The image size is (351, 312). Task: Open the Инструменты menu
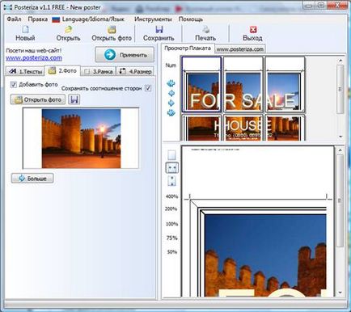tap(153, 19)
